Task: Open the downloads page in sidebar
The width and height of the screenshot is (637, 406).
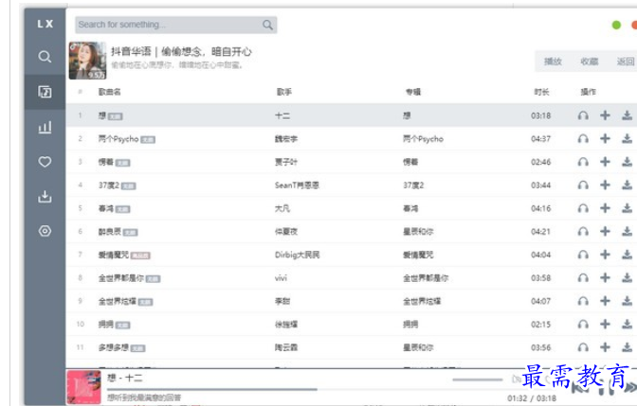Action: [x=45, y=196]
